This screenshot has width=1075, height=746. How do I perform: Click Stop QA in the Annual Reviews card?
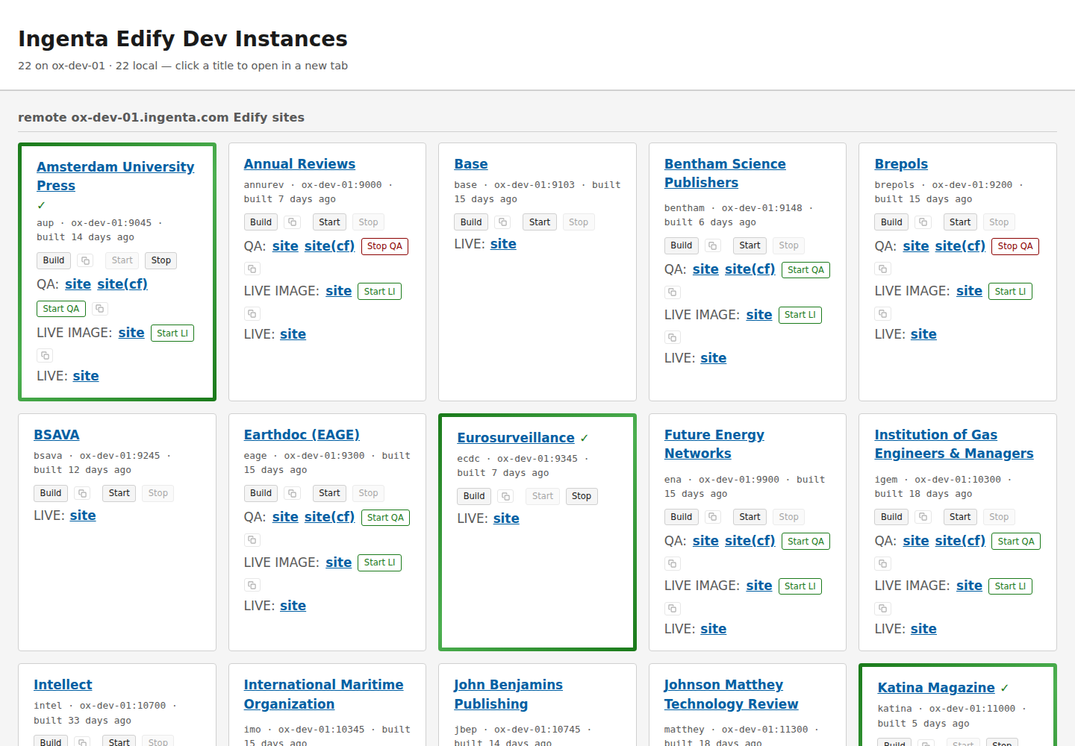pos(384,246)
